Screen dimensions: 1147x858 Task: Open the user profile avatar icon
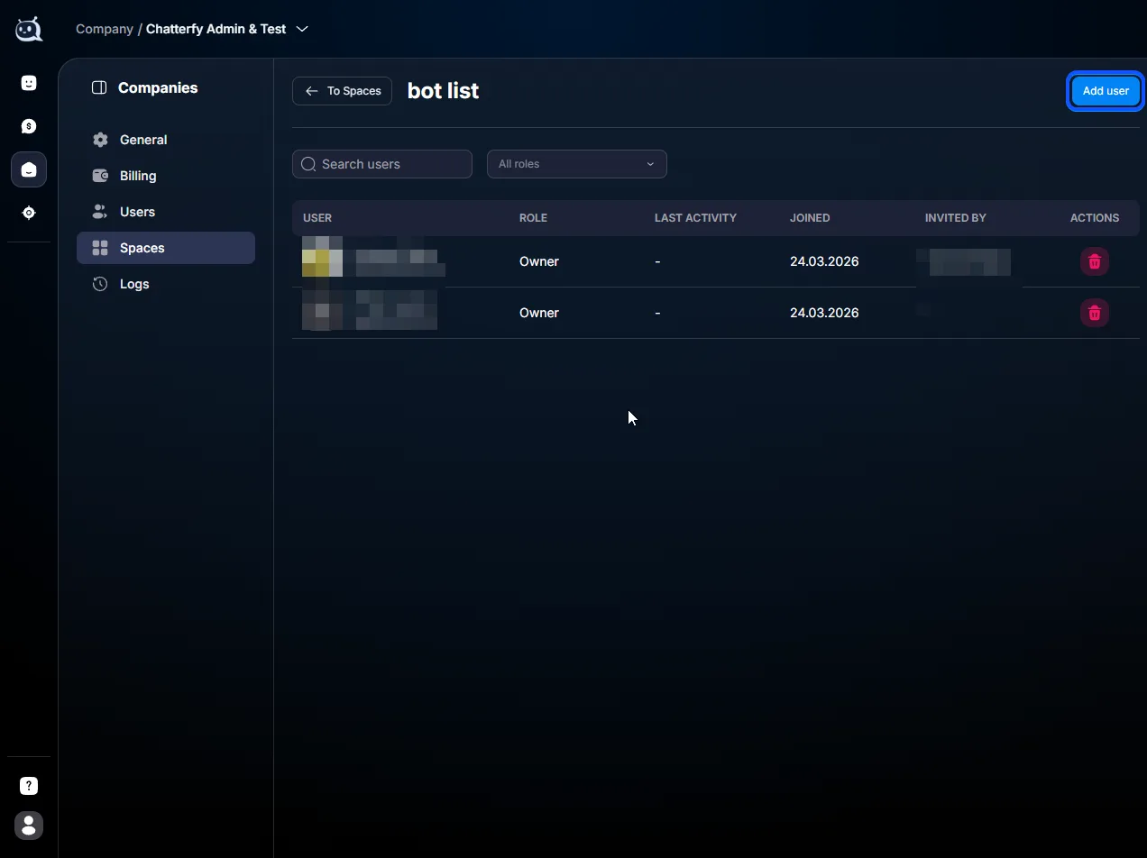pyautogui.click(x=29, y=826)
